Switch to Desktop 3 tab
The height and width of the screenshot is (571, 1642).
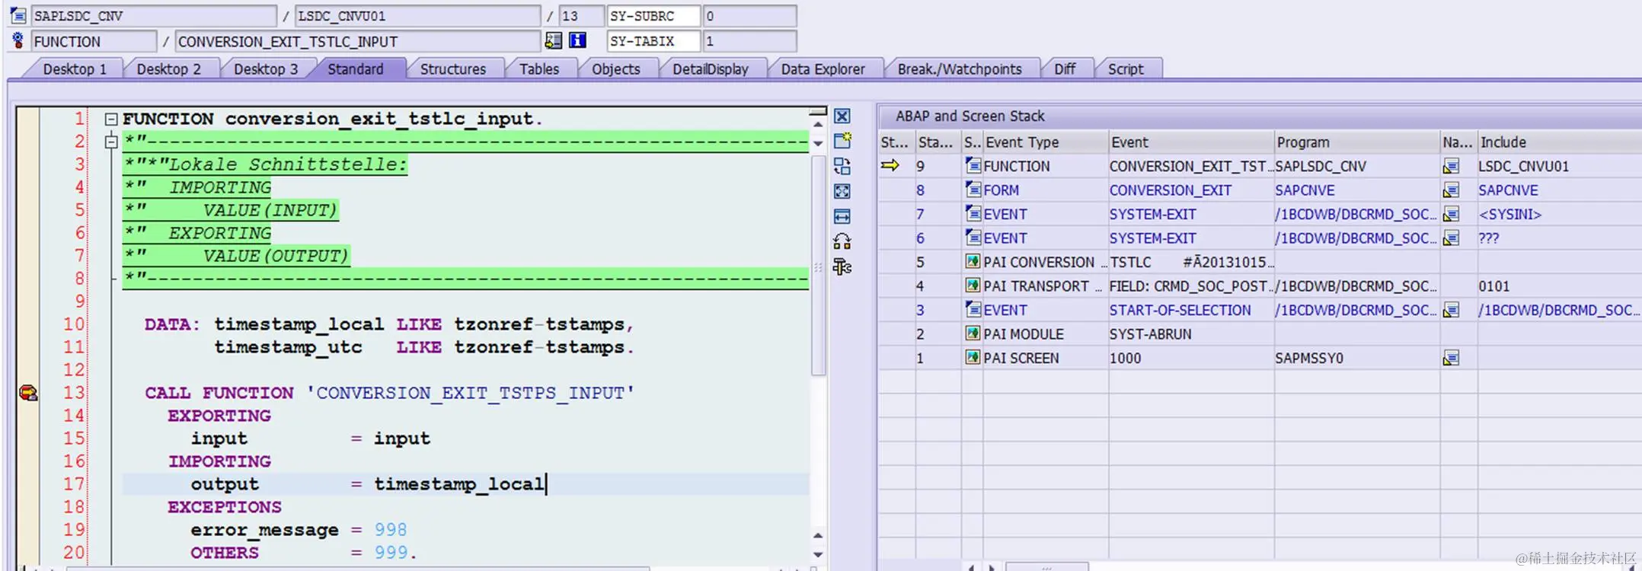[x=265, y=69]
